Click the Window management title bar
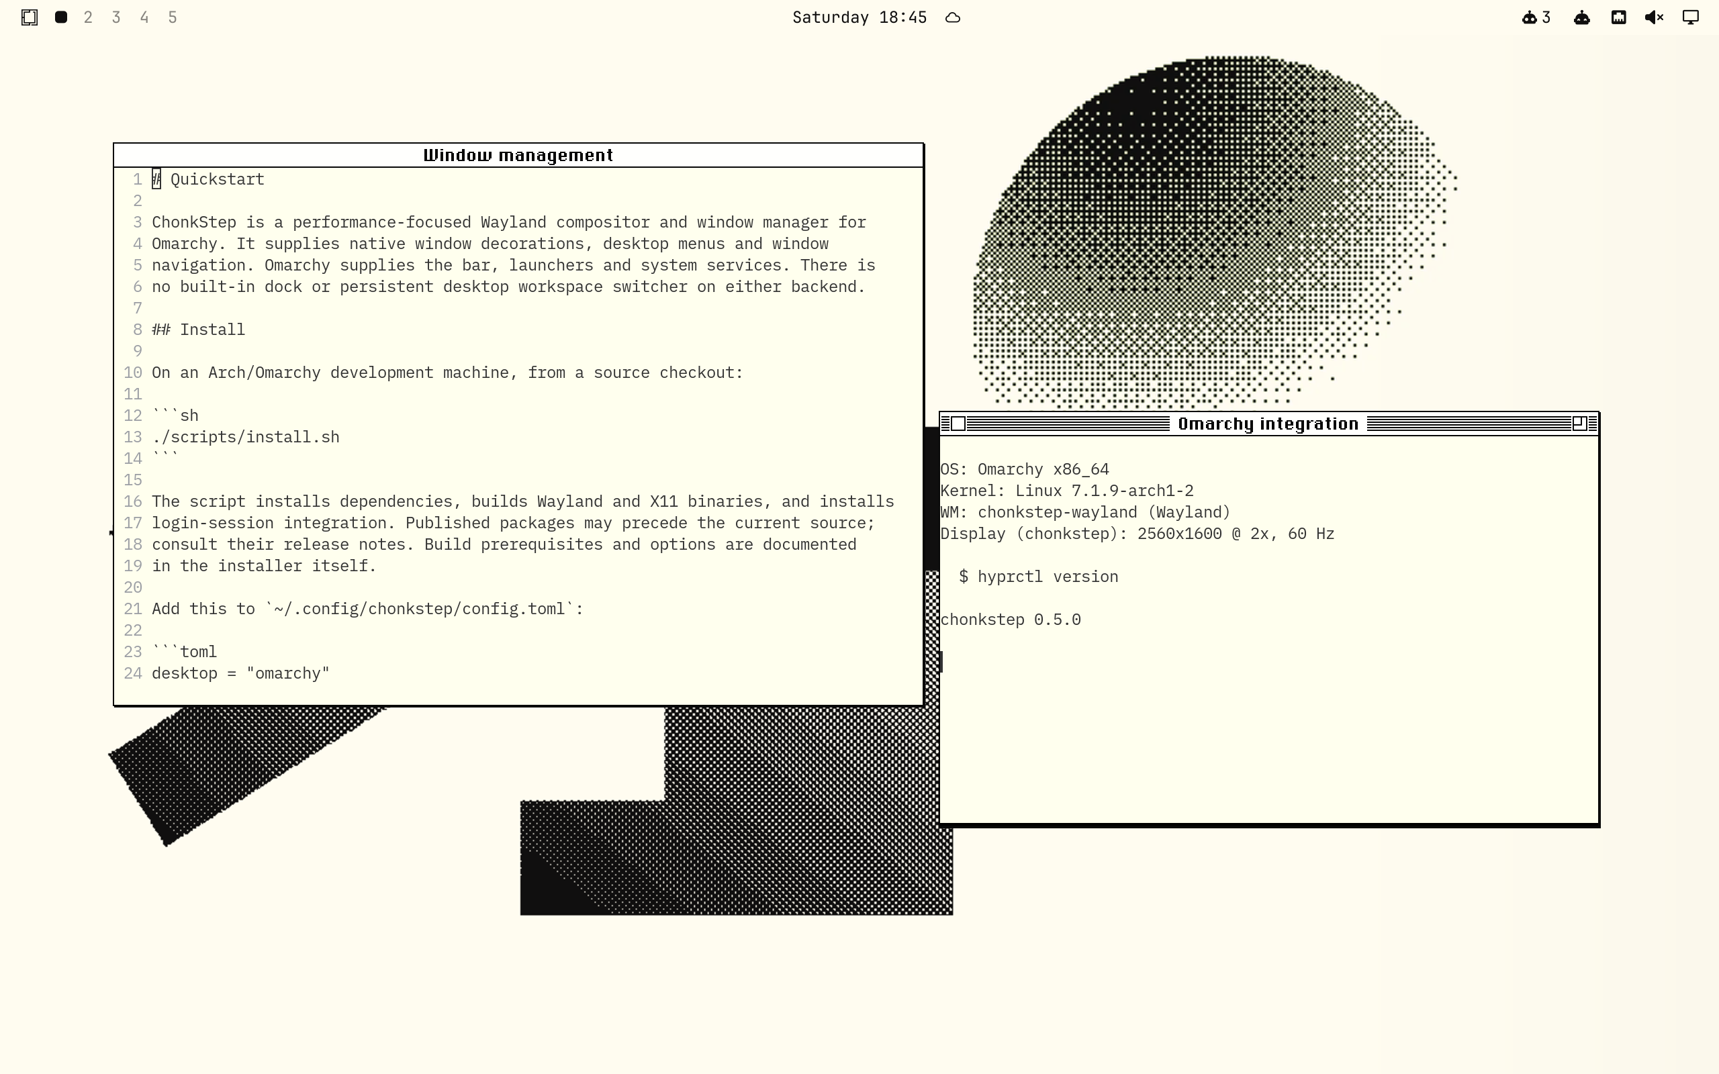The image size is (1719, 1074). (x=518, y=156)
